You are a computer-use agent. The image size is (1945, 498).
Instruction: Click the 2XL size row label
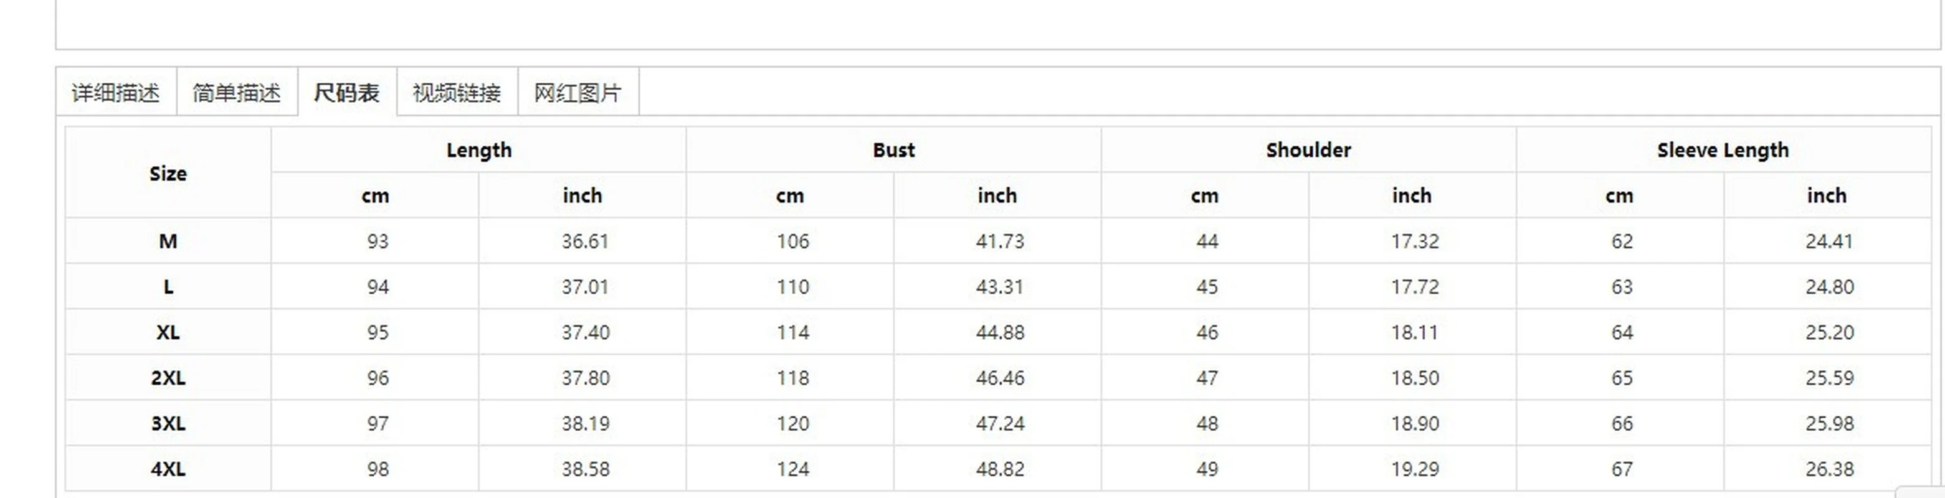(168, 377)
